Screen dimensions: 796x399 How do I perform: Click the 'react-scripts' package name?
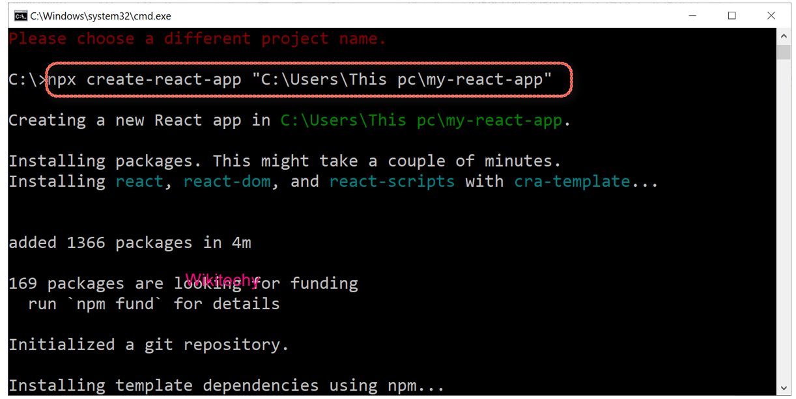(391, 181)
